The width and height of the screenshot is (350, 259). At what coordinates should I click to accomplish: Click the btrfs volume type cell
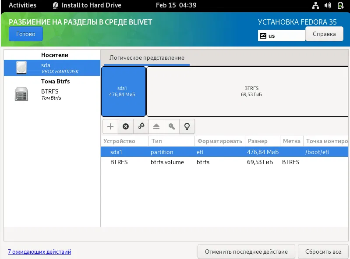pyautogui.click(x=167, y=162)
